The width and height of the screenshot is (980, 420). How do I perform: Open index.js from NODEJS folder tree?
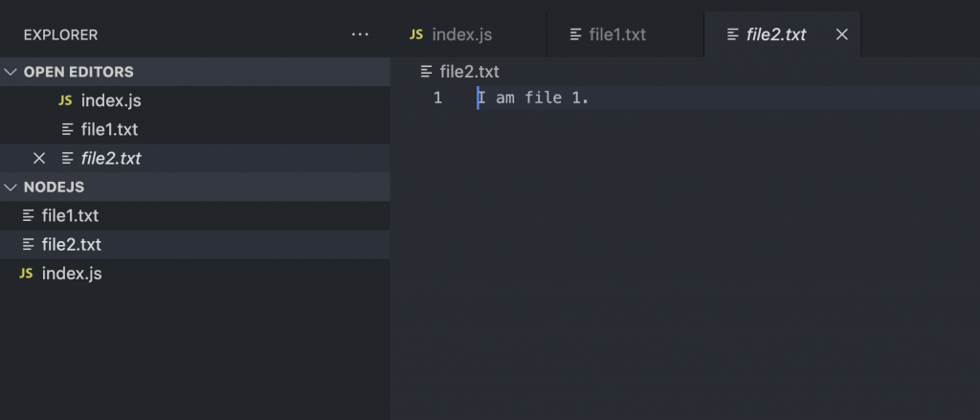(72, 274)
